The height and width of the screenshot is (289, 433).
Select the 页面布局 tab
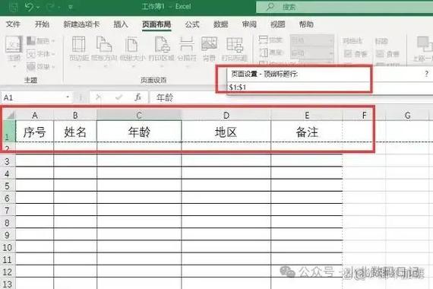[x=156, y=24]
